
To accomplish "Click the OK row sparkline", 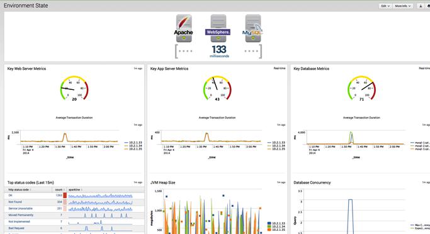I will point(100,196).
